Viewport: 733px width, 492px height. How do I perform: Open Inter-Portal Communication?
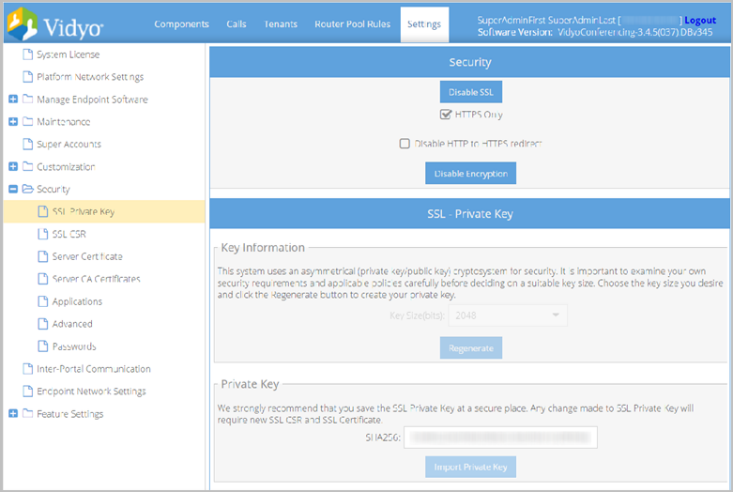[x=94, y=369]
